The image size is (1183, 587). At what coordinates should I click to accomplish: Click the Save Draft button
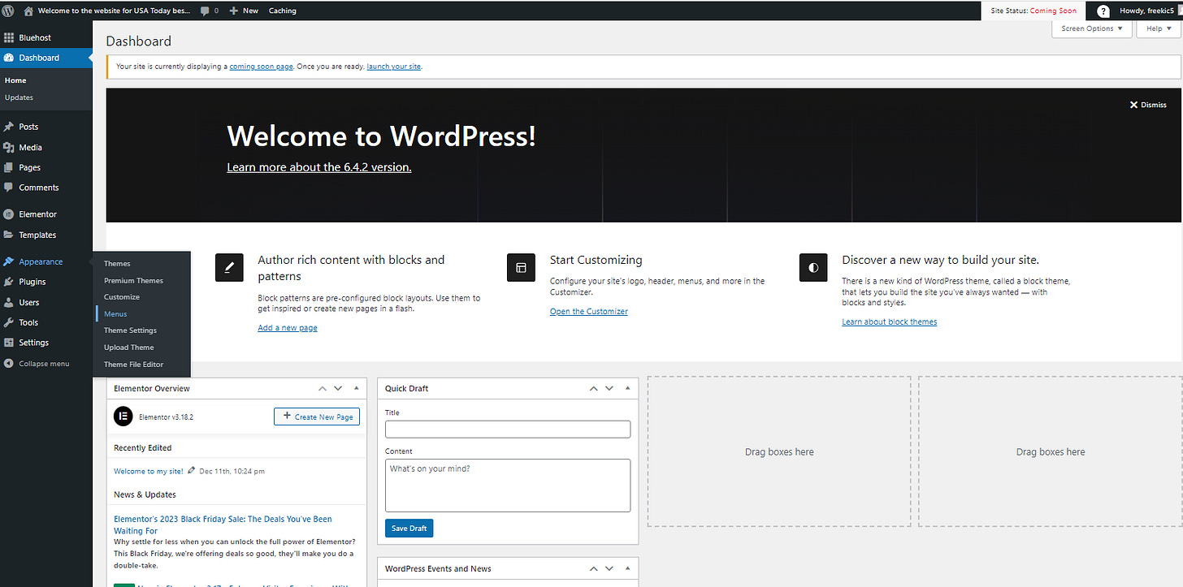click(x=409, y=529)
